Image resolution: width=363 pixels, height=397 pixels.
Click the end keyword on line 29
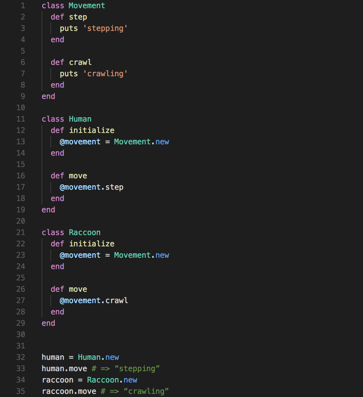coord(48,323)
